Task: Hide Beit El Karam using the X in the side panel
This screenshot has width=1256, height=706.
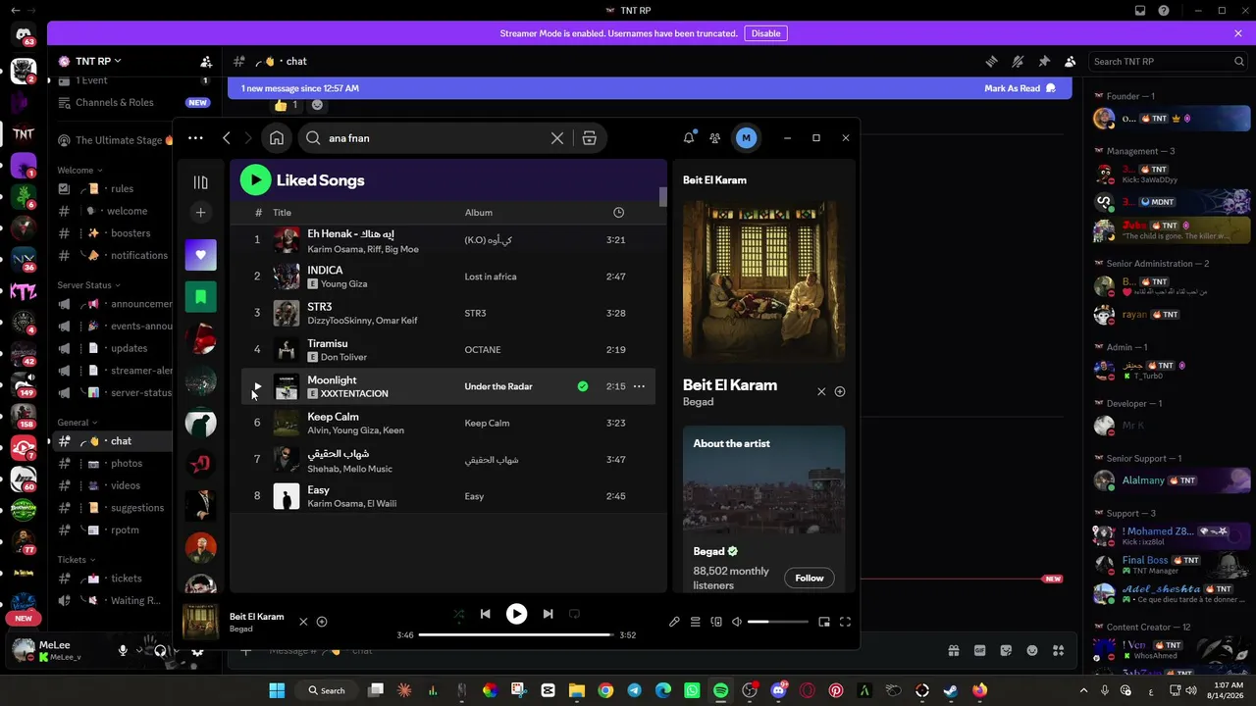Action: [821, 391]
